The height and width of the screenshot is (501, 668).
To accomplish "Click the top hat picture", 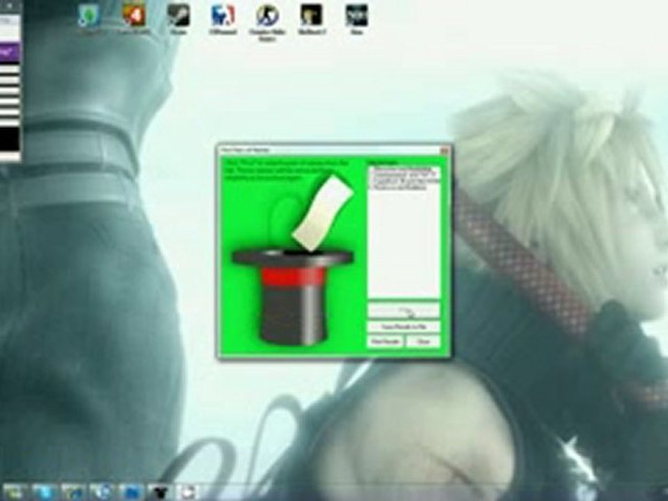I will click(293, 296).
